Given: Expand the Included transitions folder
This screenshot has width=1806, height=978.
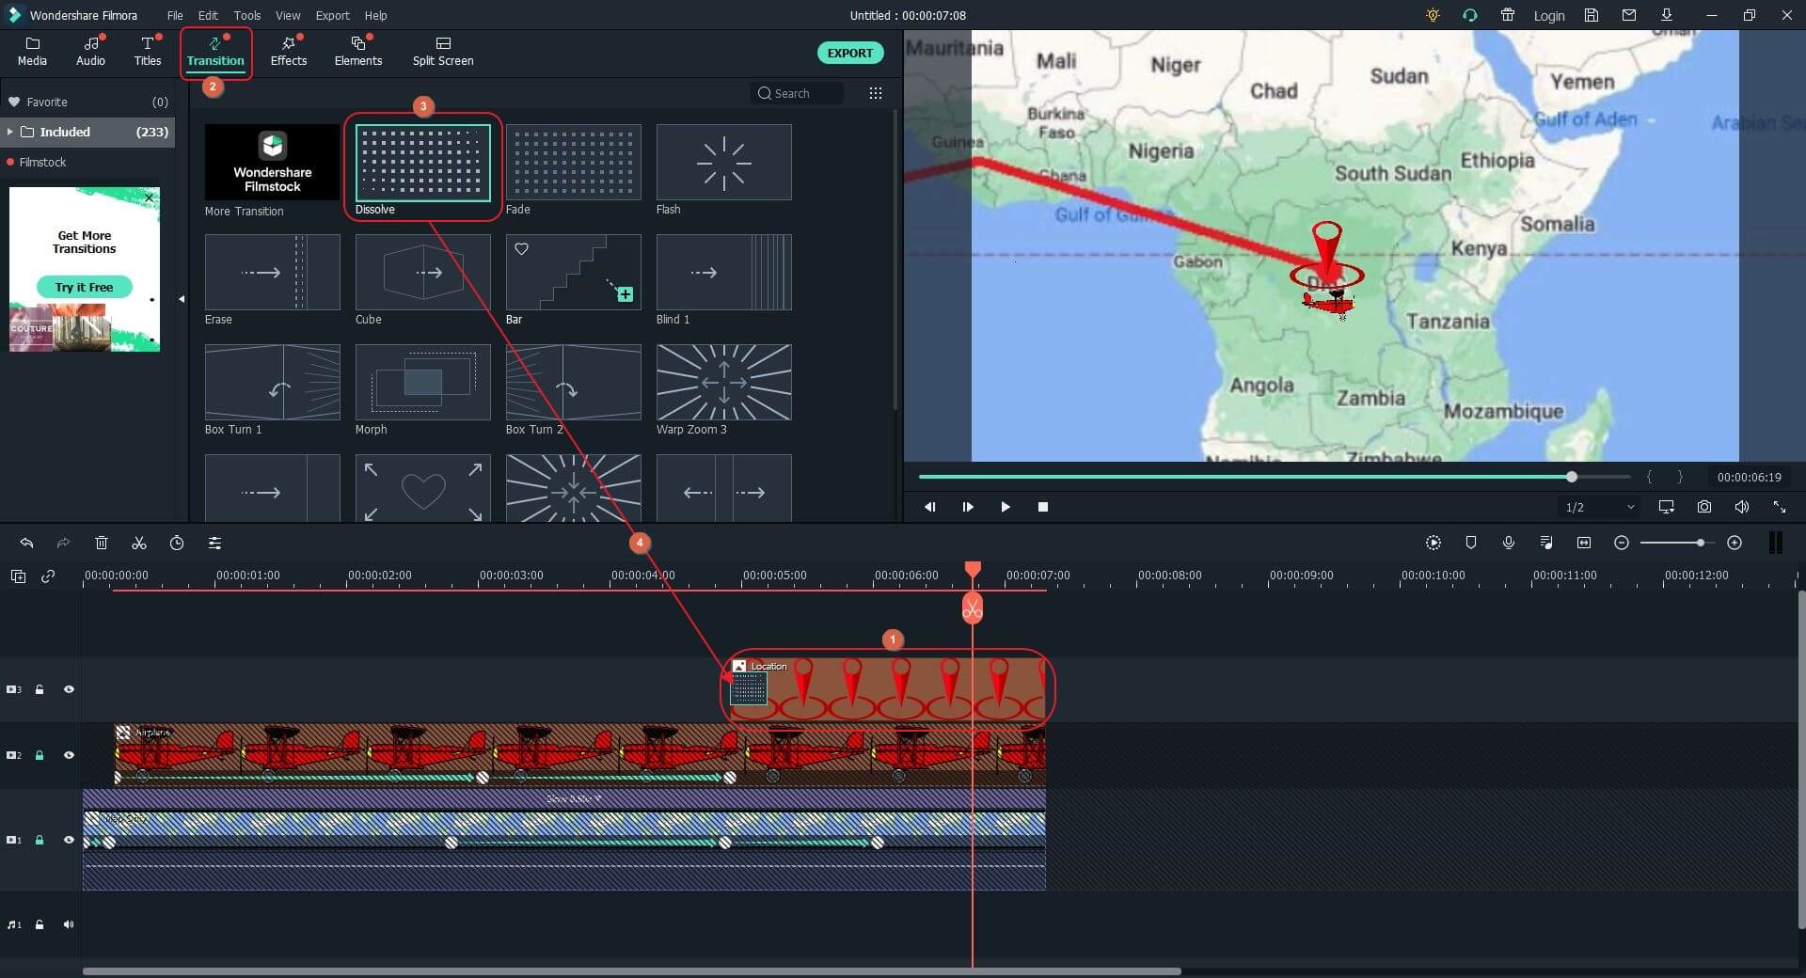Looking at the screenshot, I should [x=11, y=132].
